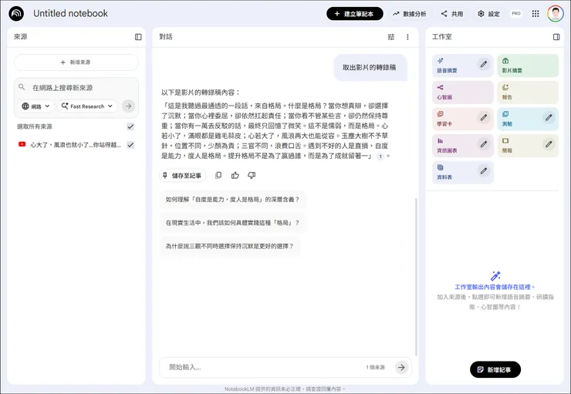Click 新增記事 add note button
The image size is (571, 394).
click(x=495, y=369)
